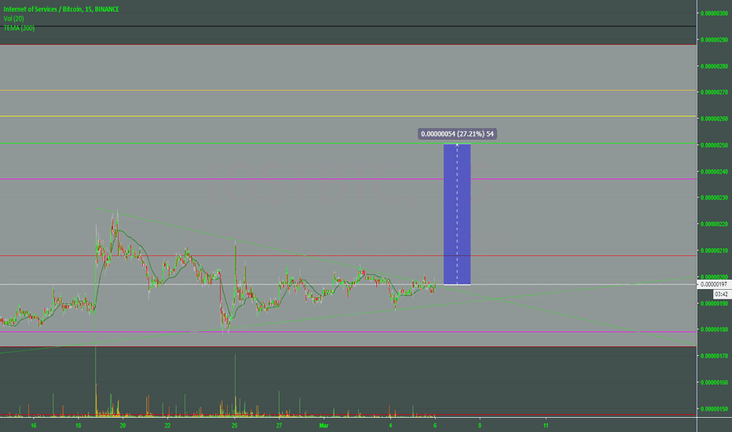Click the 0.00000054 (27.21%) 54 measurement label
This screenshot has width=732, height=432.
click(457, 134)
